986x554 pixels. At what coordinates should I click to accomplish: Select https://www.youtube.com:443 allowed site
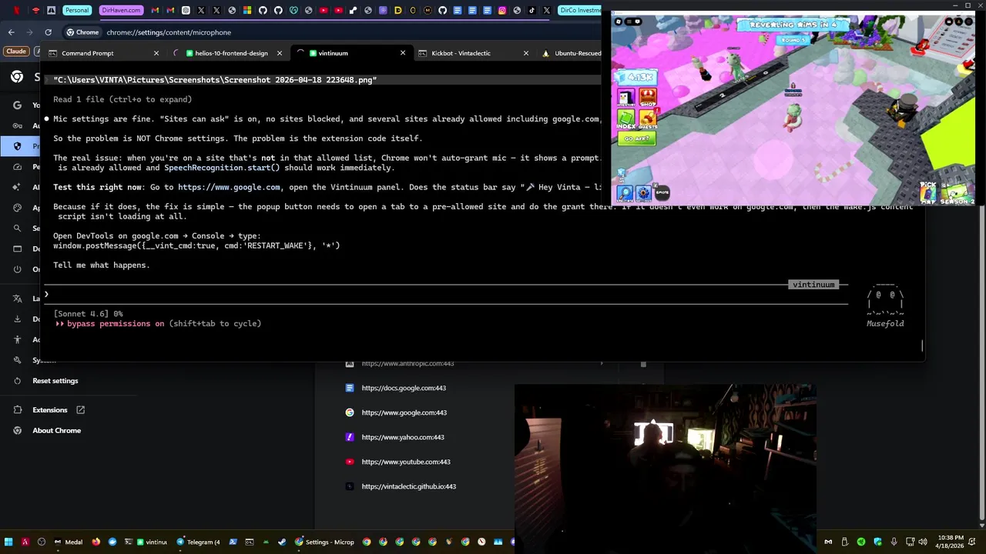(406, 462)
